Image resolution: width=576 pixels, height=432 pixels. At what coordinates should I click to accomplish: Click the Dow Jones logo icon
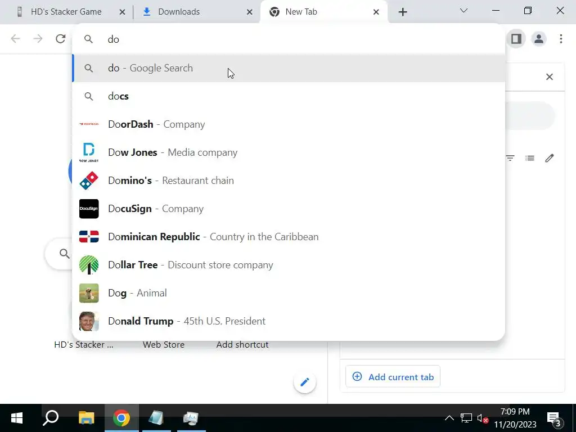point(89,152)
